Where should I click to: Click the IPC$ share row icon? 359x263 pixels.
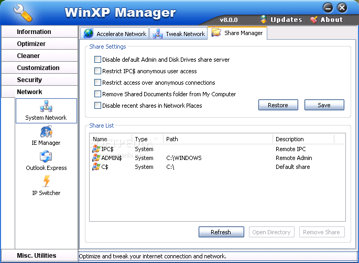96,148
